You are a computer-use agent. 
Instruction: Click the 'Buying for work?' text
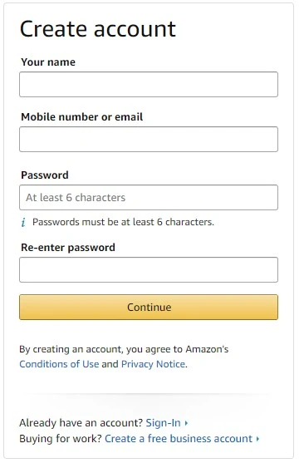[61, 439]
